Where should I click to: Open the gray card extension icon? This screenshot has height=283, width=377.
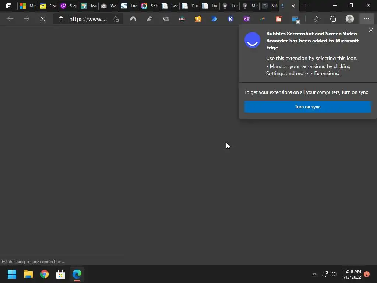(x=166, y=19)
